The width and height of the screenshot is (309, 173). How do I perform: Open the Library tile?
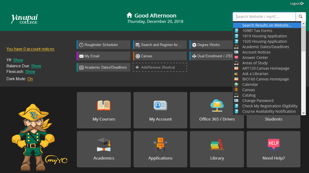[217, 149]
